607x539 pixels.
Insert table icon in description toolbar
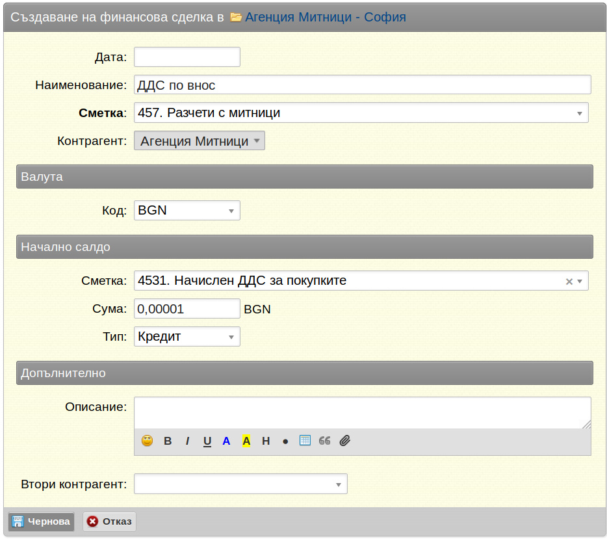pyautogui.click(x=305, y=440)
